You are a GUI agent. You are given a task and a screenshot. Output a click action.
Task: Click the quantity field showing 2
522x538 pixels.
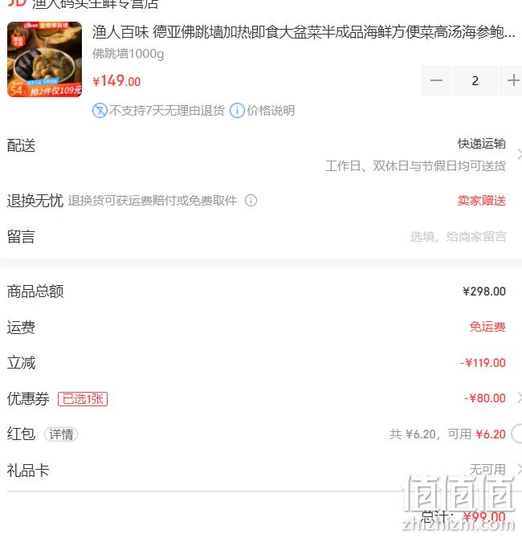click(x=475, y=80)
